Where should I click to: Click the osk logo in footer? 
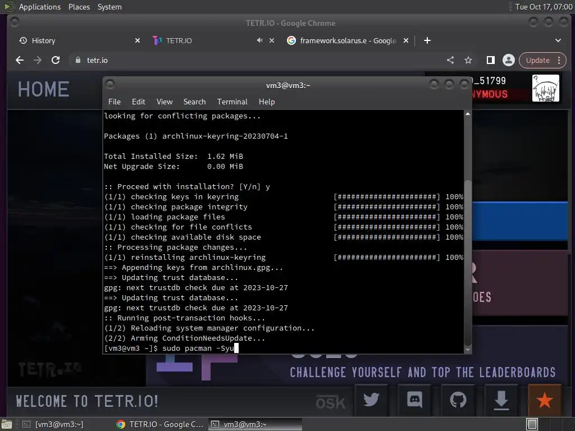tap(330, 402)
